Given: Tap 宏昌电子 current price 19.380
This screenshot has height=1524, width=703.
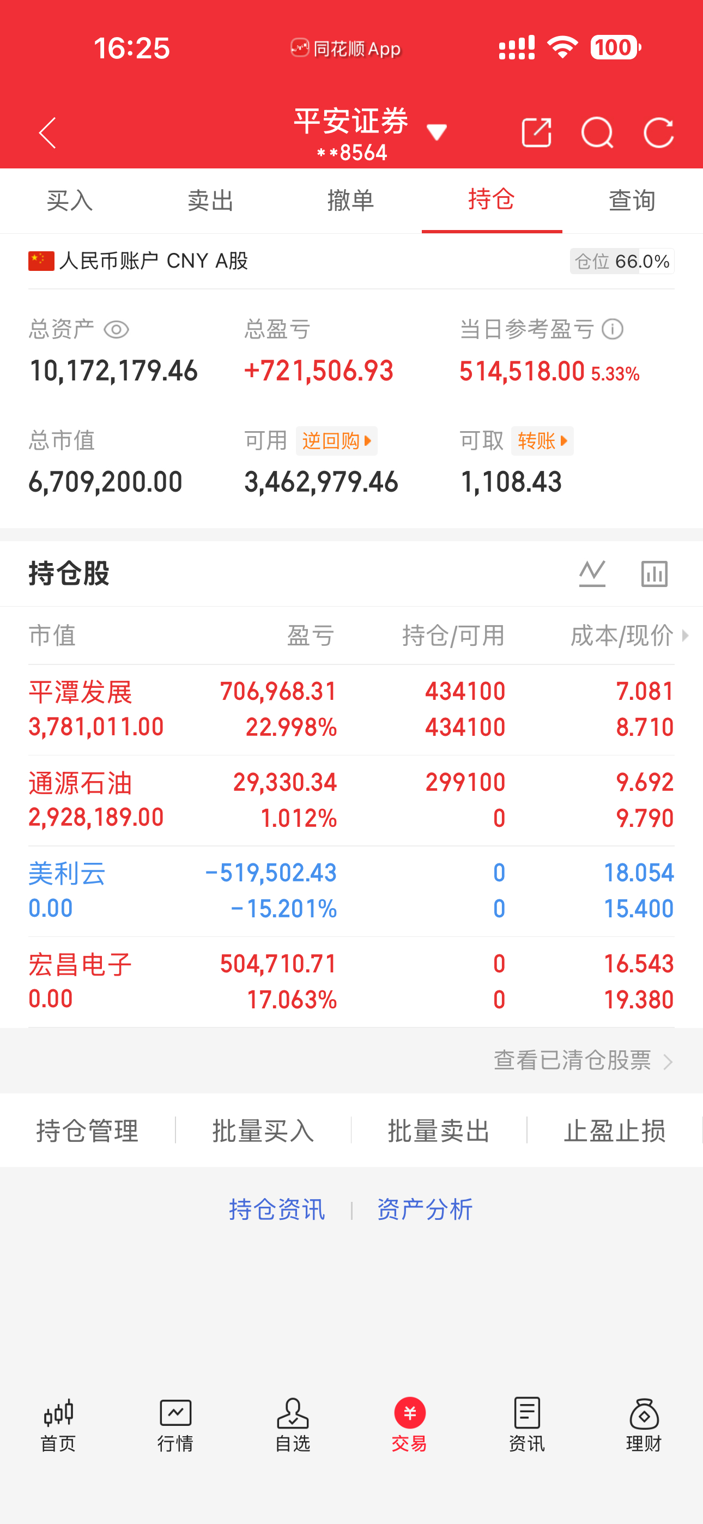Looking at the screenshot, I should (639, 1000).
